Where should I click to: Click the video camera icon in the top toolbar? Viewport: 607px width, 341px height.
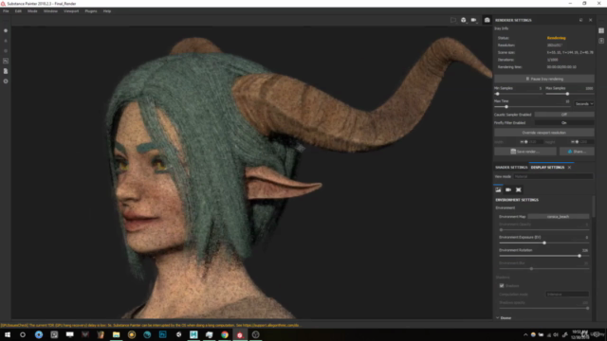(x=473, y=20)
